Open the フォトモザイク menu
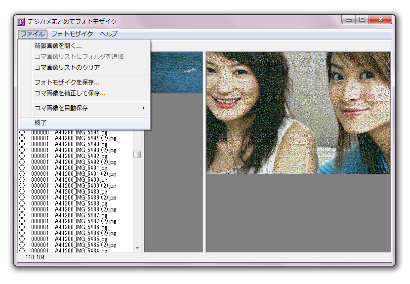This screenshot has width=410, height=284. coord(72,34)
